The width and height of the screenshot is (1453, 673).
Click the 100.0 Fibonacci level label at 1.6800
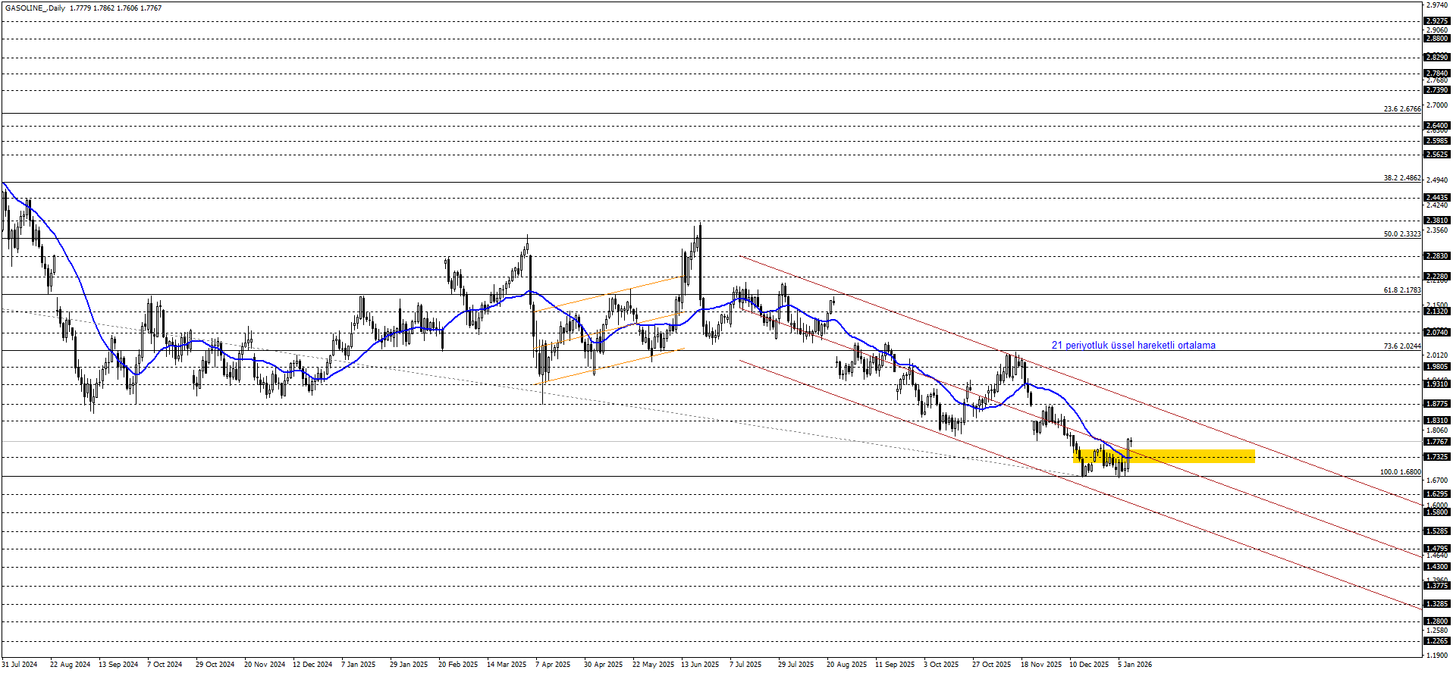[1400, 472]
